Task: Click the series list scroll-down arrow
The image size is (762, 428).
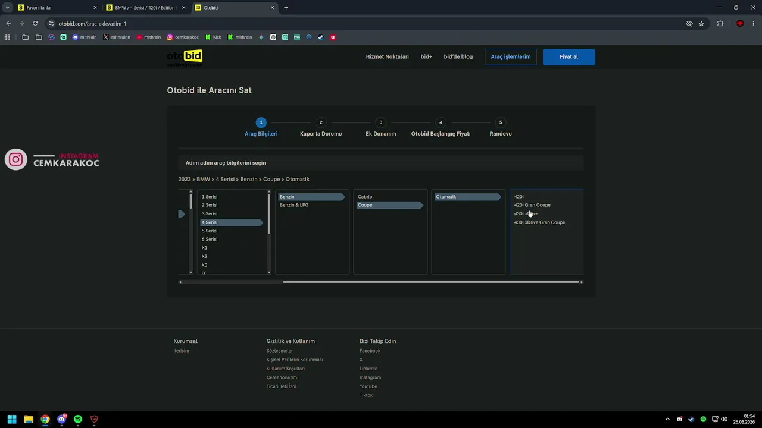Action: tap(269, 272)
